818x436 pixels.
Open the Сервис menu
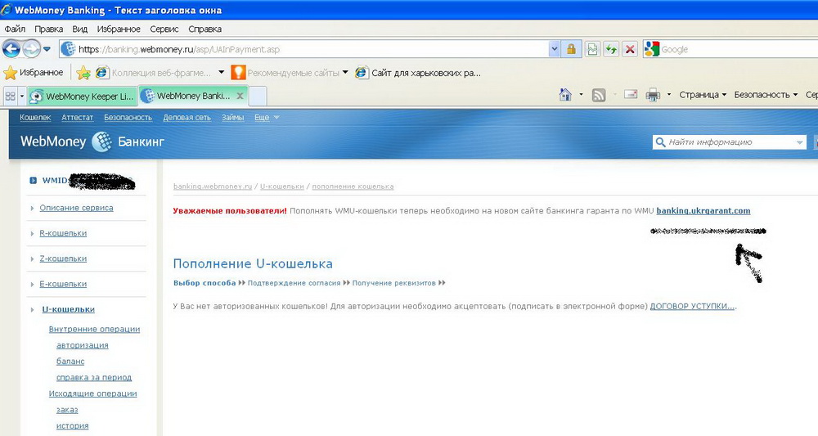164,29
